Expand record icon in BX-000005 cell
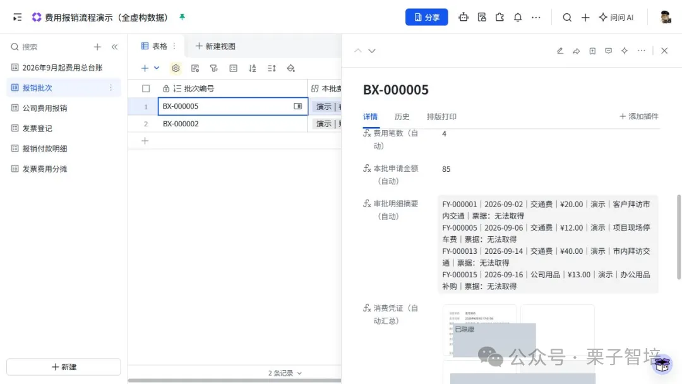 [297, 106]
